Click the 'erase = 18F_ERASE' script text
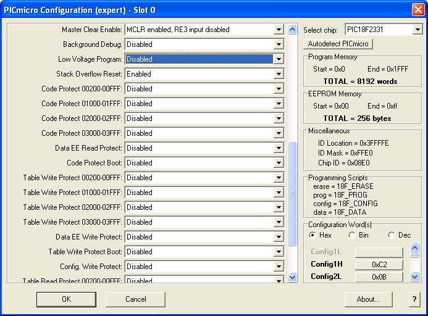This screenshot has width=428, height=316. pos(343,186)
